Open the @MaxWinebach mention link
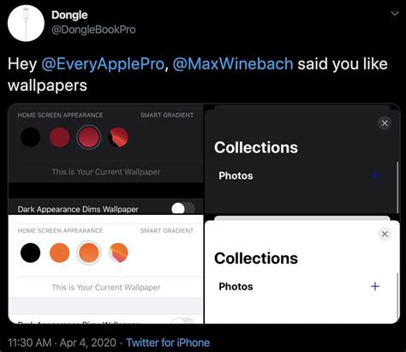 pyautogui.click(x=233, y=64)
